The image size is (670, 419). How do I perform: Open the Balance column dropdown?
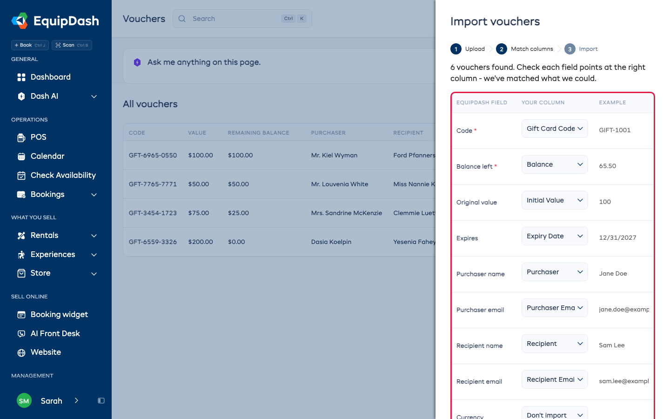coord(555,164)
